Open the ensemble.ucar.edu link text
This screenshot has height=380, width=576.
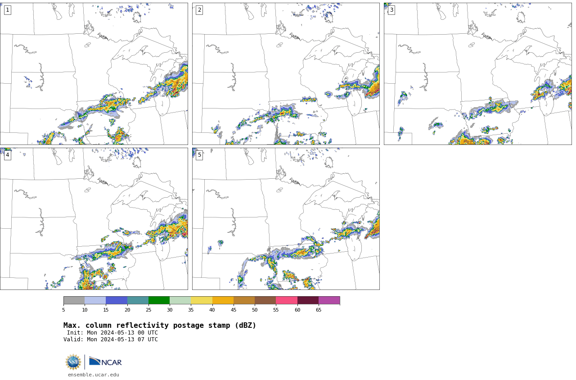[94, 375]
